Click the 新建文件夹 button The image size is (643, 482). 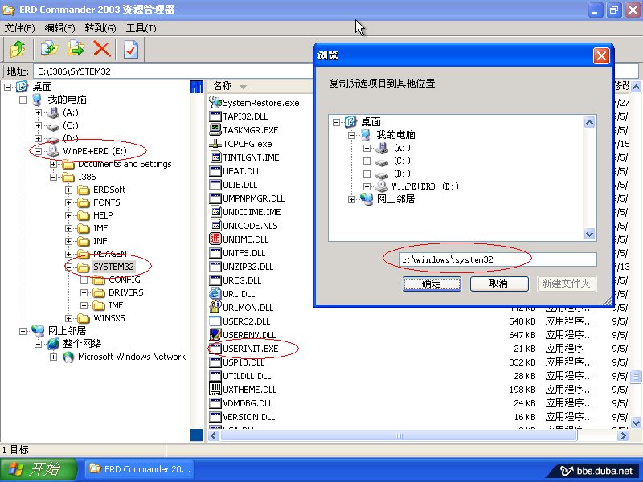point(568,283)
